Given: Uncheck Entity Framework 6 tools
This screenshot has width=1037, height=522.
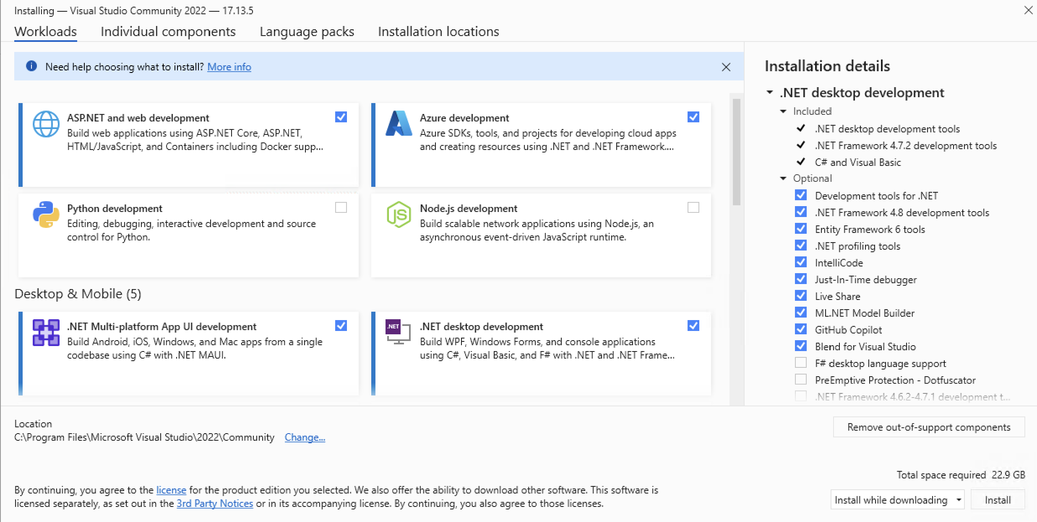Looking at the screenshot, I should pos(801,229).
